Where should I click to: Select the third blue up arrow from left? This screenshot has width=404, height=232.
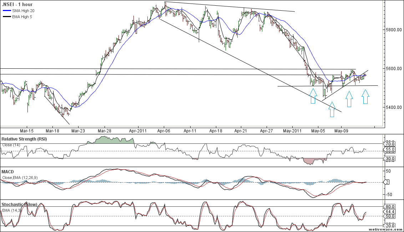[349, 99]
